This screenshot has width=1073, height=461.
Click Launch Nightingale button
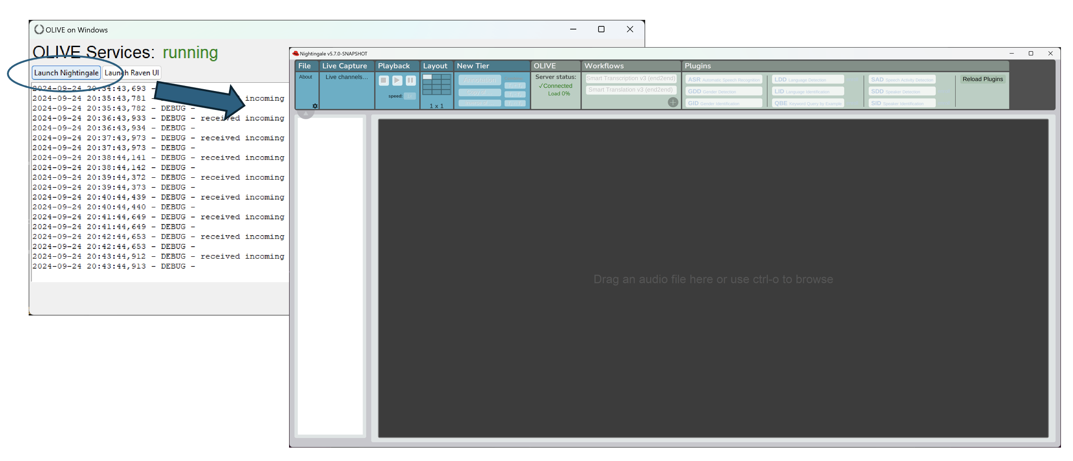coord(66,73)
